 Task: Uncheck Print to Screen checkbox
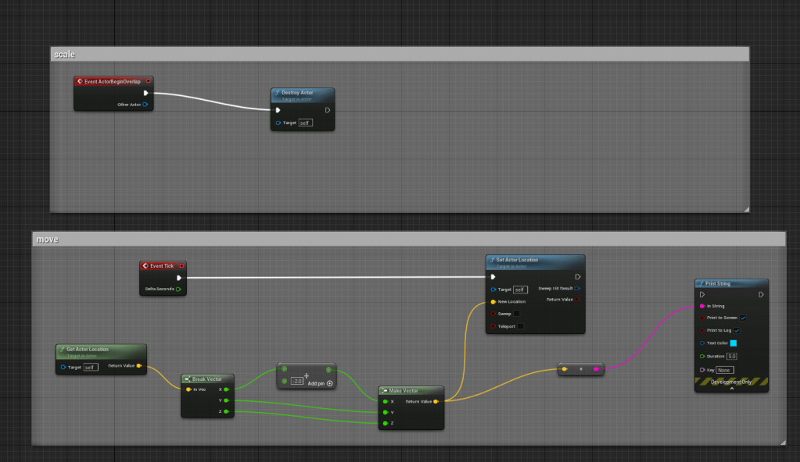743,318
